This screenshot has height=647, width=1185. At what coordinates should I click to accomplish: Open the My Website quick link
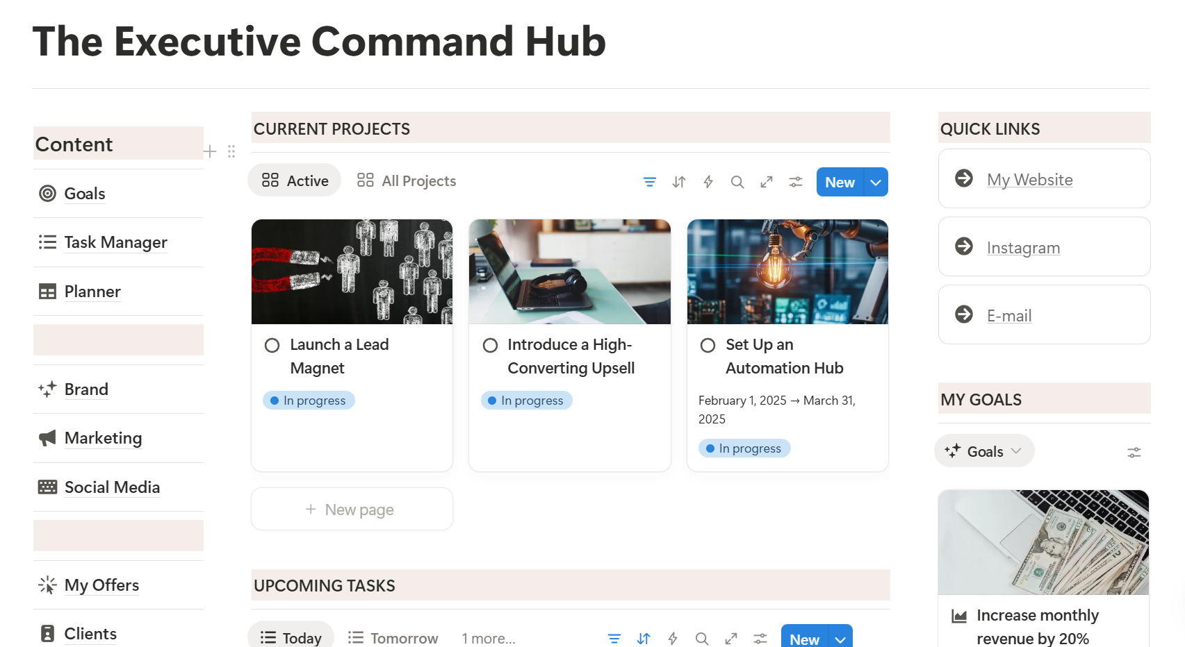click(1029, 180)
